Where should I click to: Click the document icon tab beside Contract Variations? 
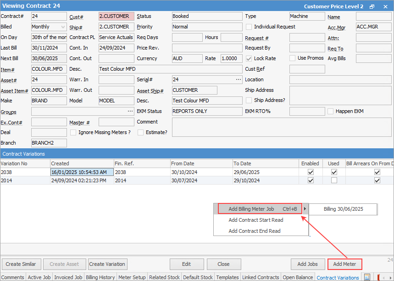[367, 277]
